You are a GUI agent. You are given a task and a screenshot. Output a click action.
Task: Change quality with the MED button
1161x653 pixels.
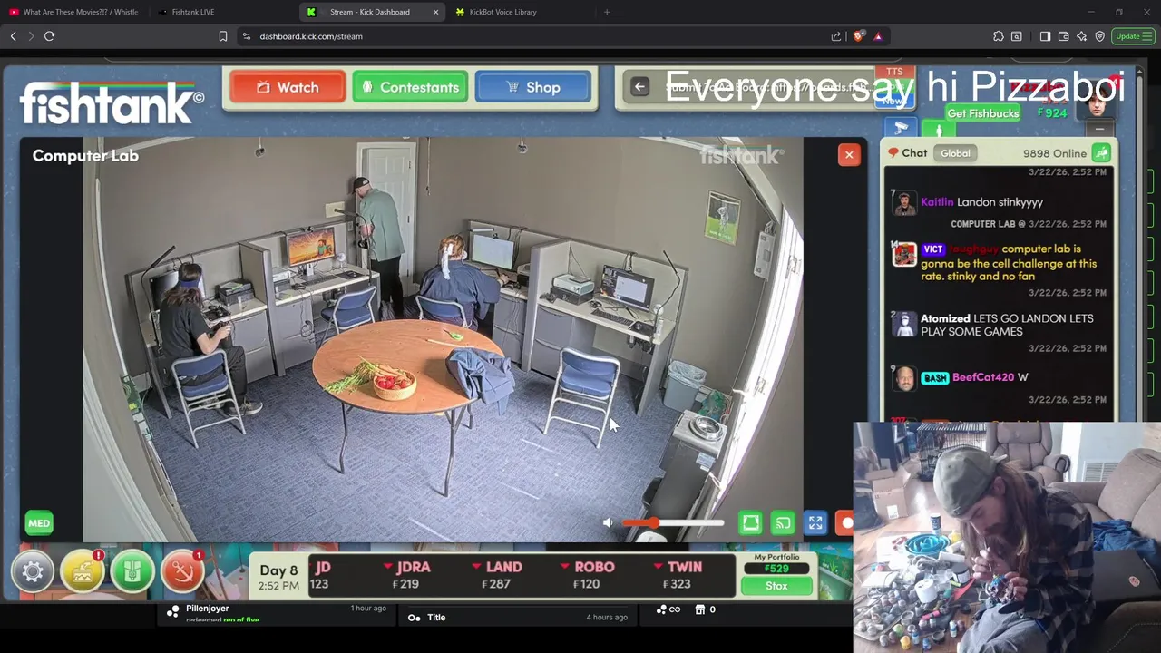39,523
